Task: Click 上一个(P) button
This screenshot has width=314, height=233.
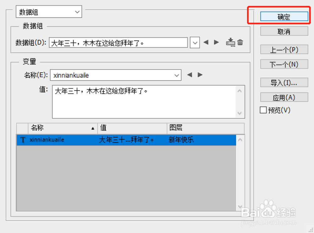Action: pos(284,49)
